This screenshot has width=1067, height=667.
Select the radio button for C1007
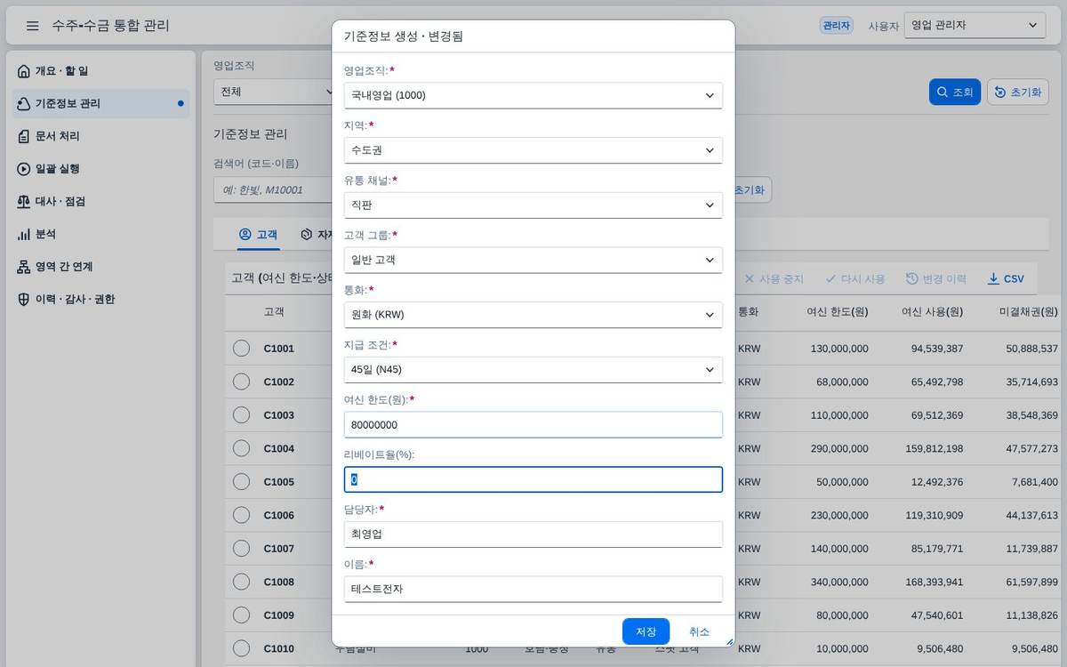[x=241, y=549]
